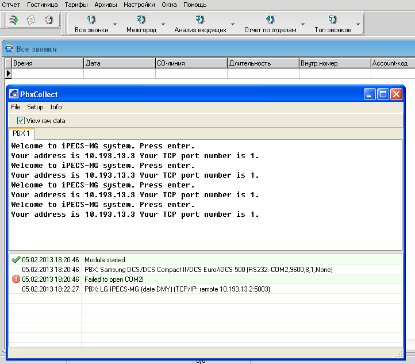The image size is (415, 364).
Task: Open the Тарифы menu
Action: point(76,5)
